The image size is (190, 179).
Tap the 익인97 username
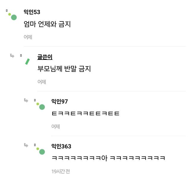click(59, 102)
